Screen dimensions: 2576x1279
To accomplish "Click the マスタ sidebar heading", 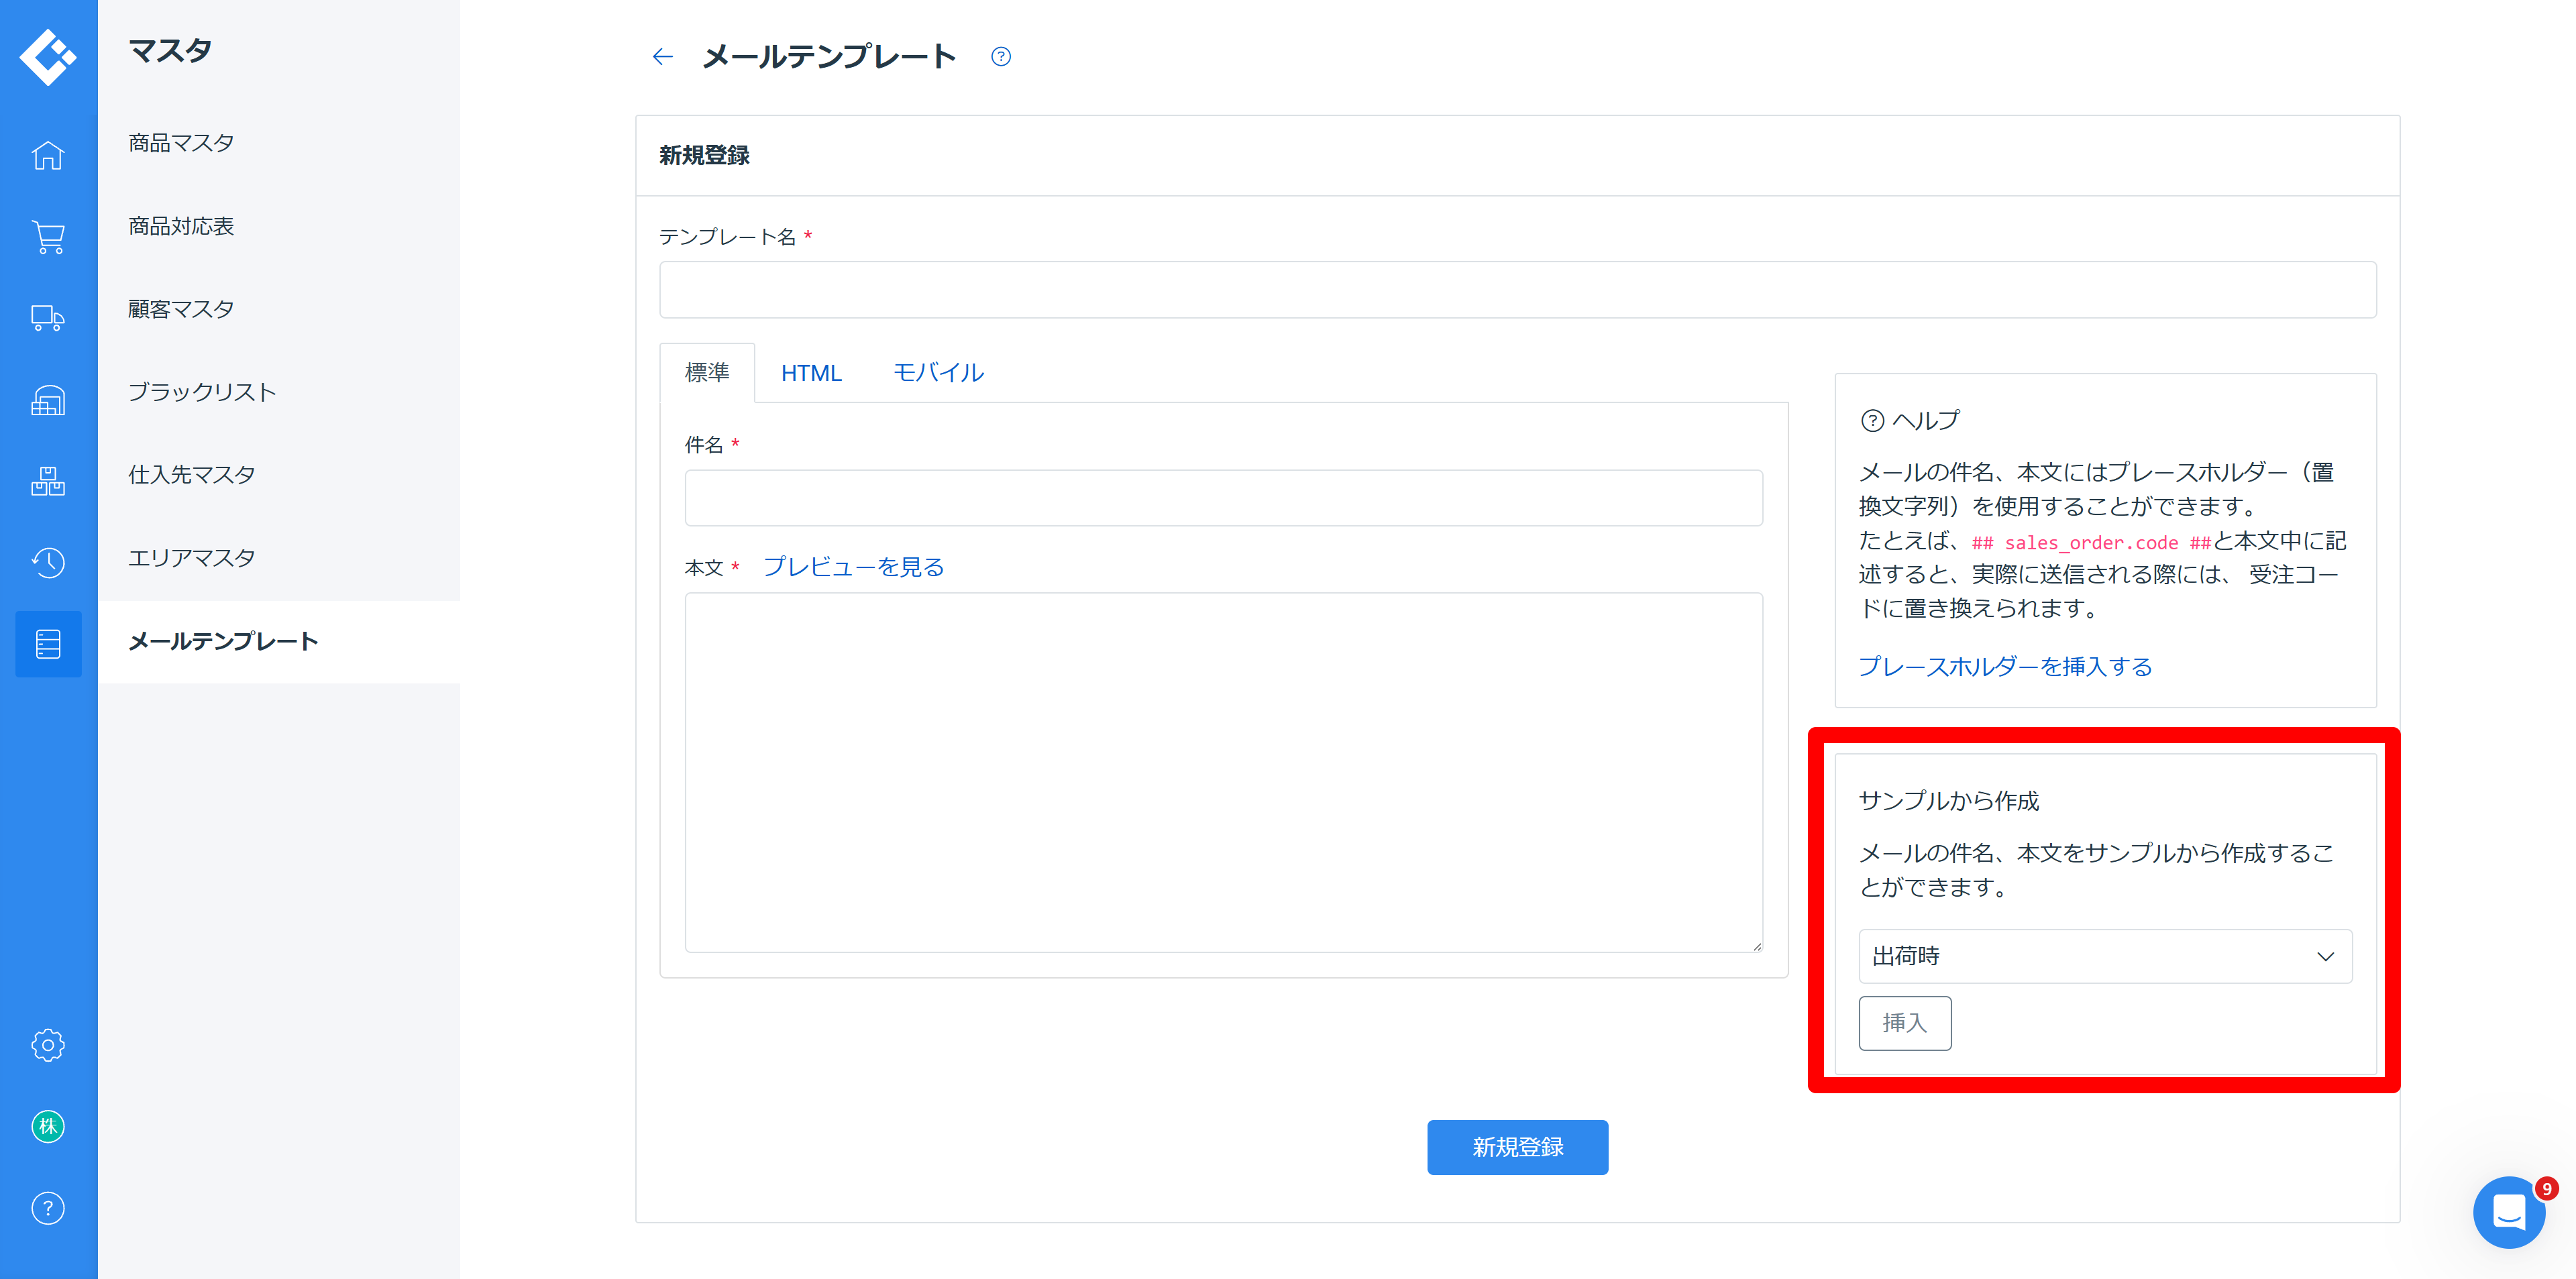I will point(170,50).
